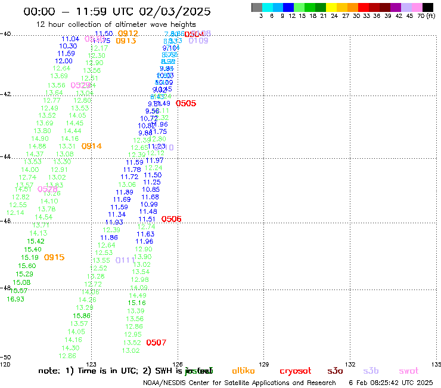This screenshot has width=441, height=388.
Task: Click the gray swatch in the color scale
Action: [257, 7]
